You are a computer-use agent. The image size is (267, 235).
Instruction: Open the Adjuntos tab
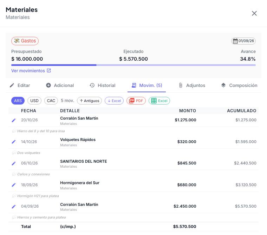click(192, 85)
